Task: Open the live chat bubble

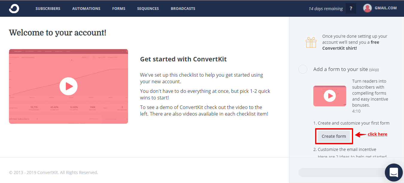Action: [394, 173]
